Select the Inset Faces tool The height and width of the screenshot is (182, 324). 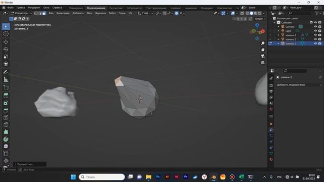click(6, 103)
